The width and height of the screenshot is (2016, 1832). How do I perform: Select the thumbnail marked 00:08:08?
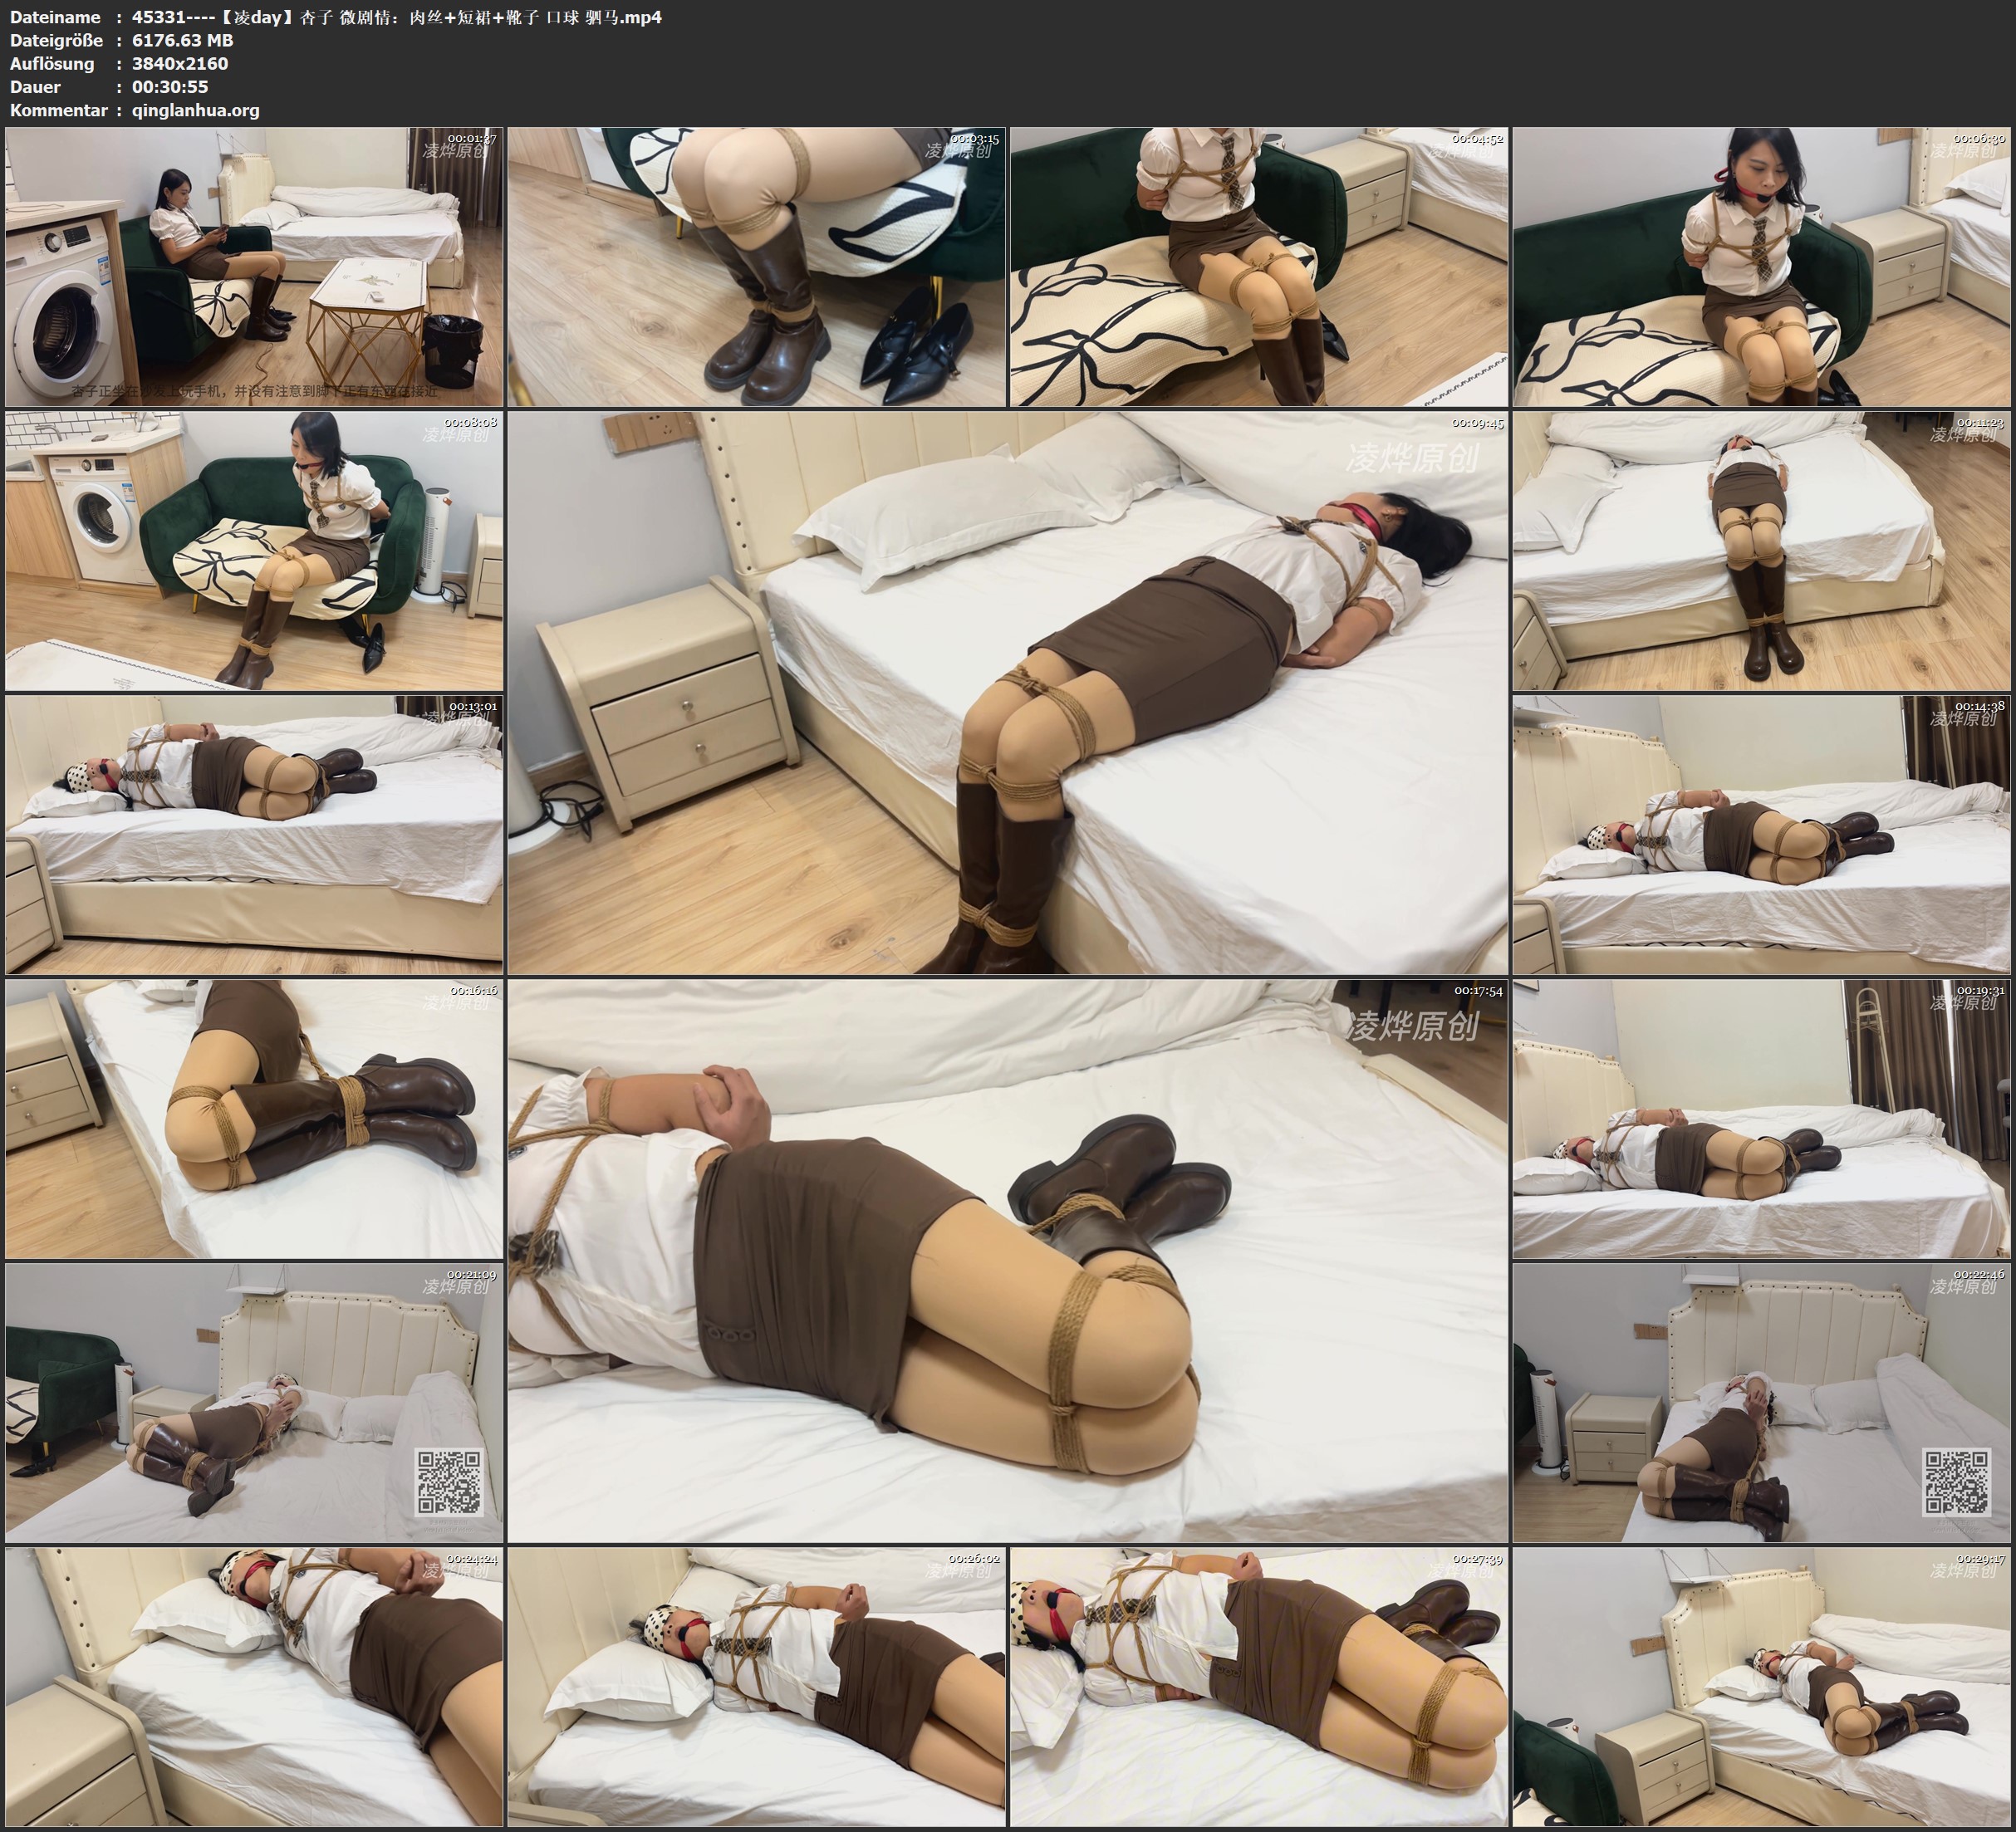254,551
